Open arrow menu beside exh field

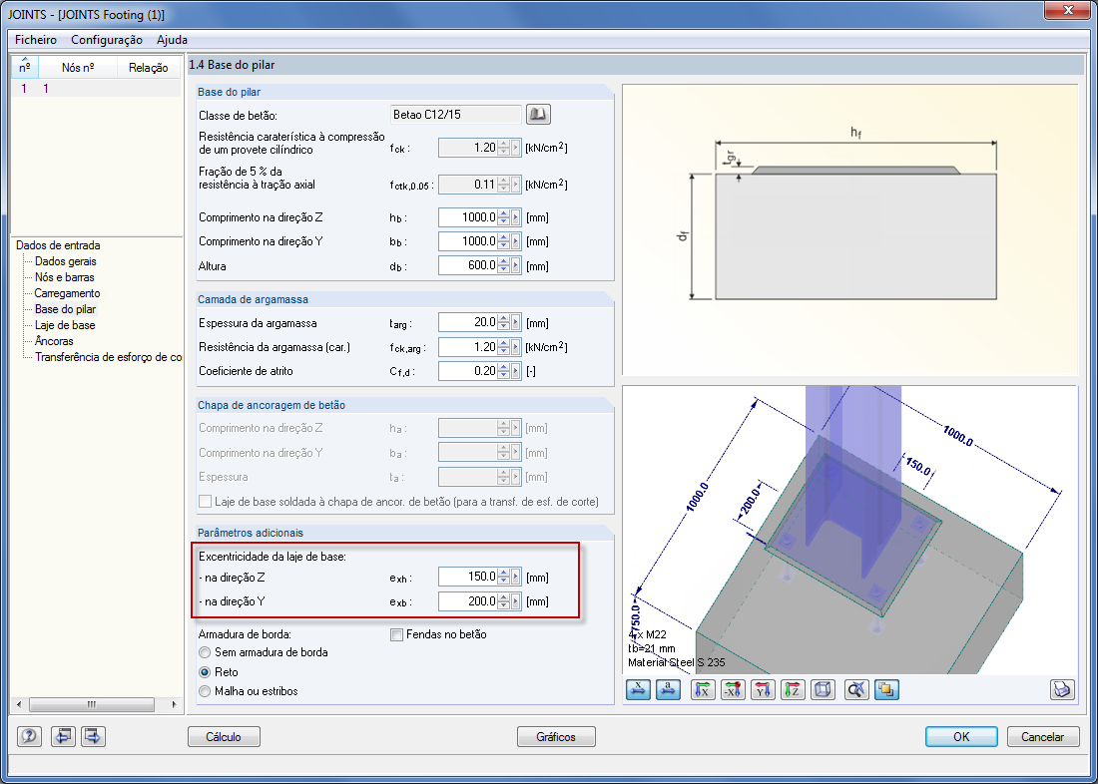coord(516,578)
